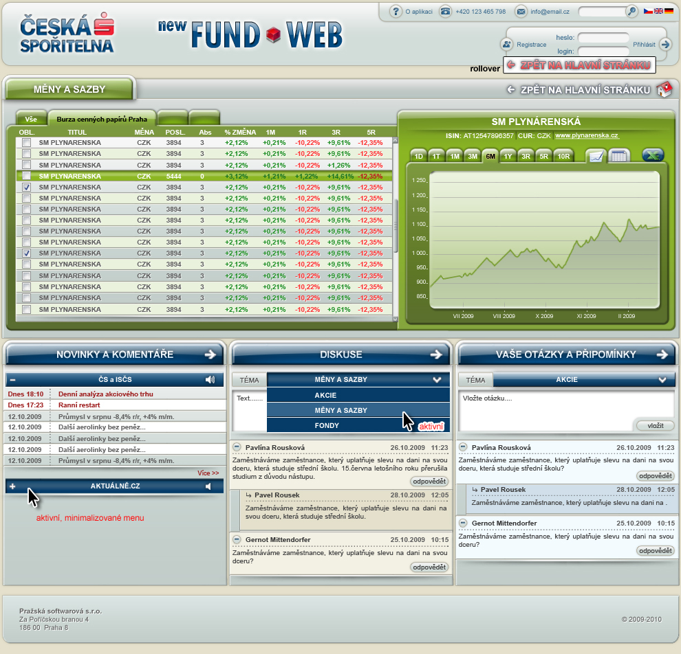Screen dimensions: 681x654
Task: Choose AKCIE in the open topic list
Action: pos(358,395)
